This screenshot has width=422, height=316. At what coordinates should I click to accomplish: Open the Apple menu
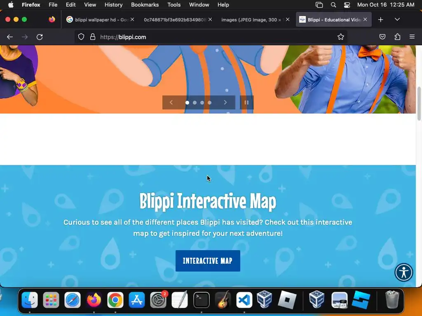click(11, 5)
